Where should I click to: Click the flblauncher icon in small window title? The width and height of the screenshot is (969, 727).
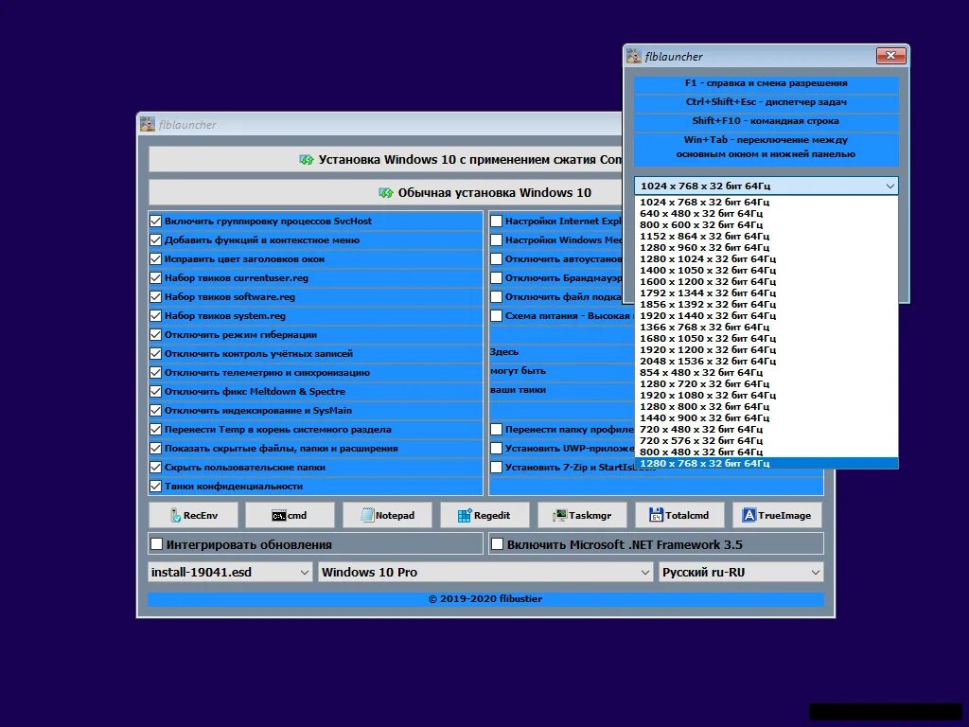pyautogui.click(x=634, y=56)
